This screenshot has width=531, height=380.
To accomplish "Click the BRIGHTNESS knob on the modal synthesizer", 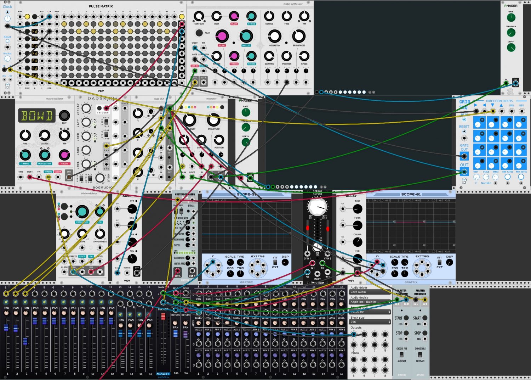I will (x=299, y=36).
